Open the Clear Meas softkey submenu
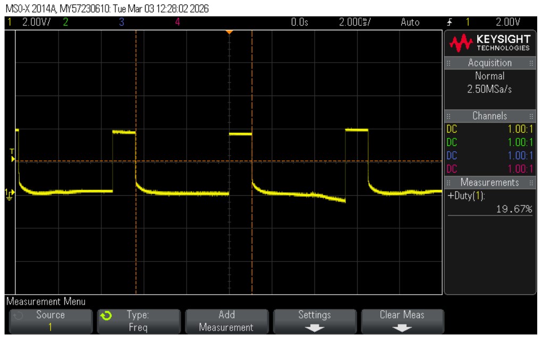Viewport: 542px width, 337px height. [402, 321]
